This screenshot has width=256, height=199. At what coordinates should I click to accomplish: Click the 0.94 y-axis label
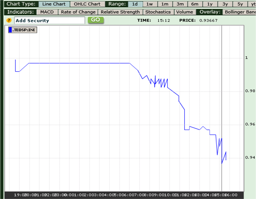250,157
